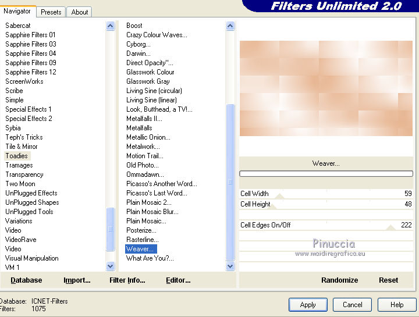Select Sapphire Filters 04
Viewport: 419px width, 317px height.
31,54
